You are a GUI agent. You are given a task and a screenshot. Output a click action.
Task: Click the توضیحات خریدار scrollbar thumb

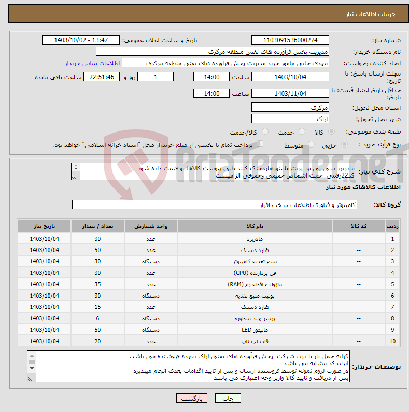pos(32,362)
